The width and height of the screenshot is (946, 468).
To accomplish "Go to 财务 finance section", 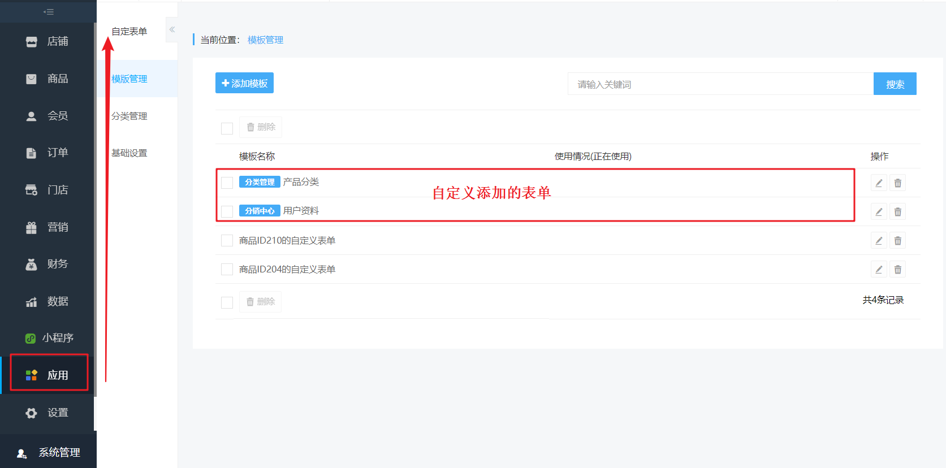I will [47, 264].
